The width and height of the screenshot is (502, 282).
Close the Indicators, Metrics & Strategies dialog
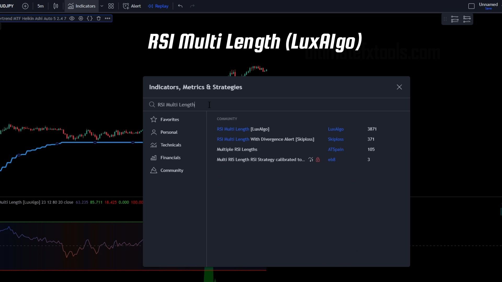pyautogui.click(x=399, y=87)
